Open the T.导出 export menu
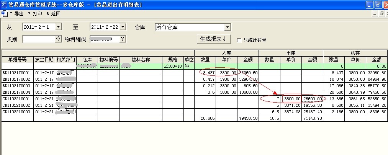The width and height of the screenshot is (388, 155). (x=16, y=14)
